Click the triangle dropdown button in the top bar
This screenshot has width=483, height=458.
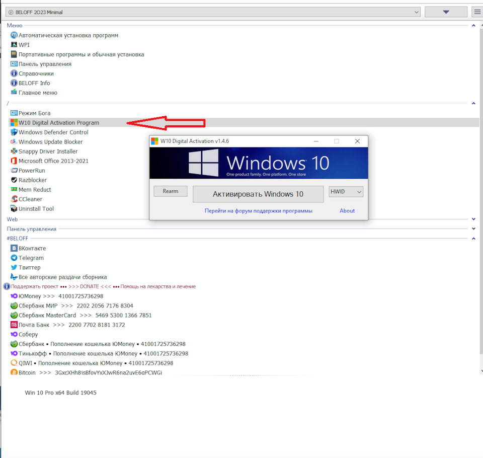446,12
